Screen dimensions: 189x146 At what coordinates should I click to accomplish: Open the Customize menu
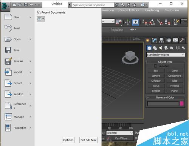click(x=172, y=10)
